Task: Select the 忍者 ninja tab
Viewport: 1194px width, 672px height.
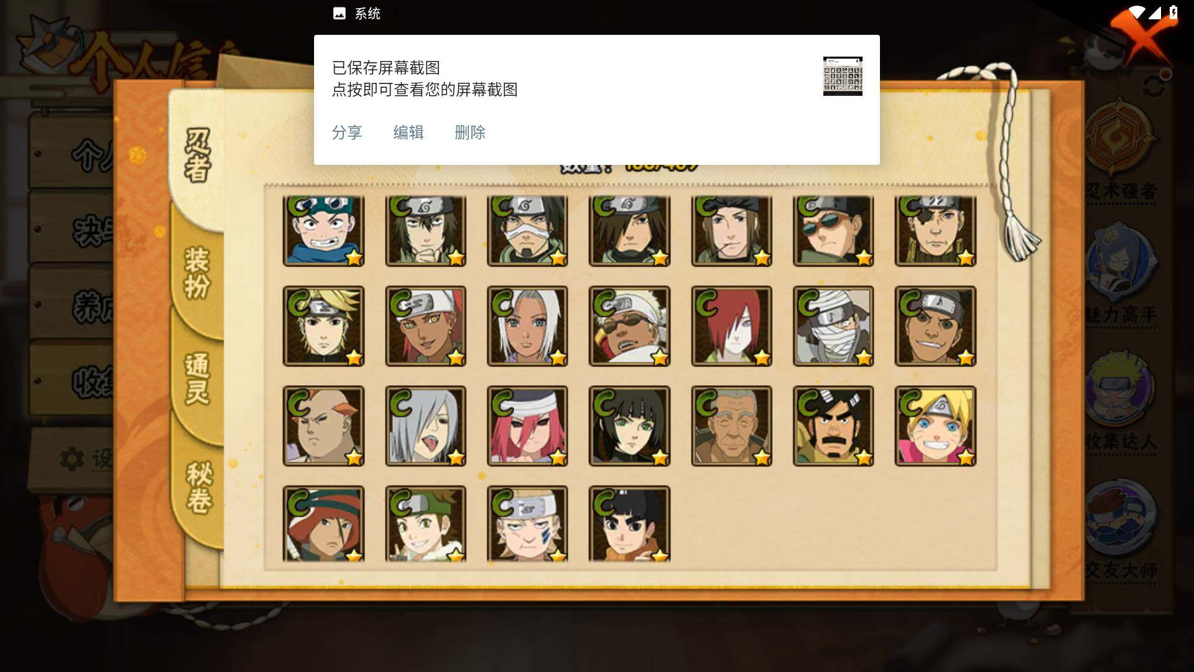Action: (x=197, y=156)
